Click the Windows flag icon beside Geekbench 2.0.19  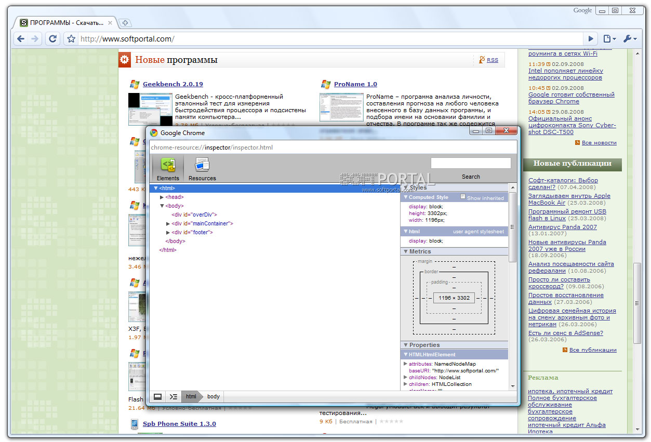tap(135, 84)
